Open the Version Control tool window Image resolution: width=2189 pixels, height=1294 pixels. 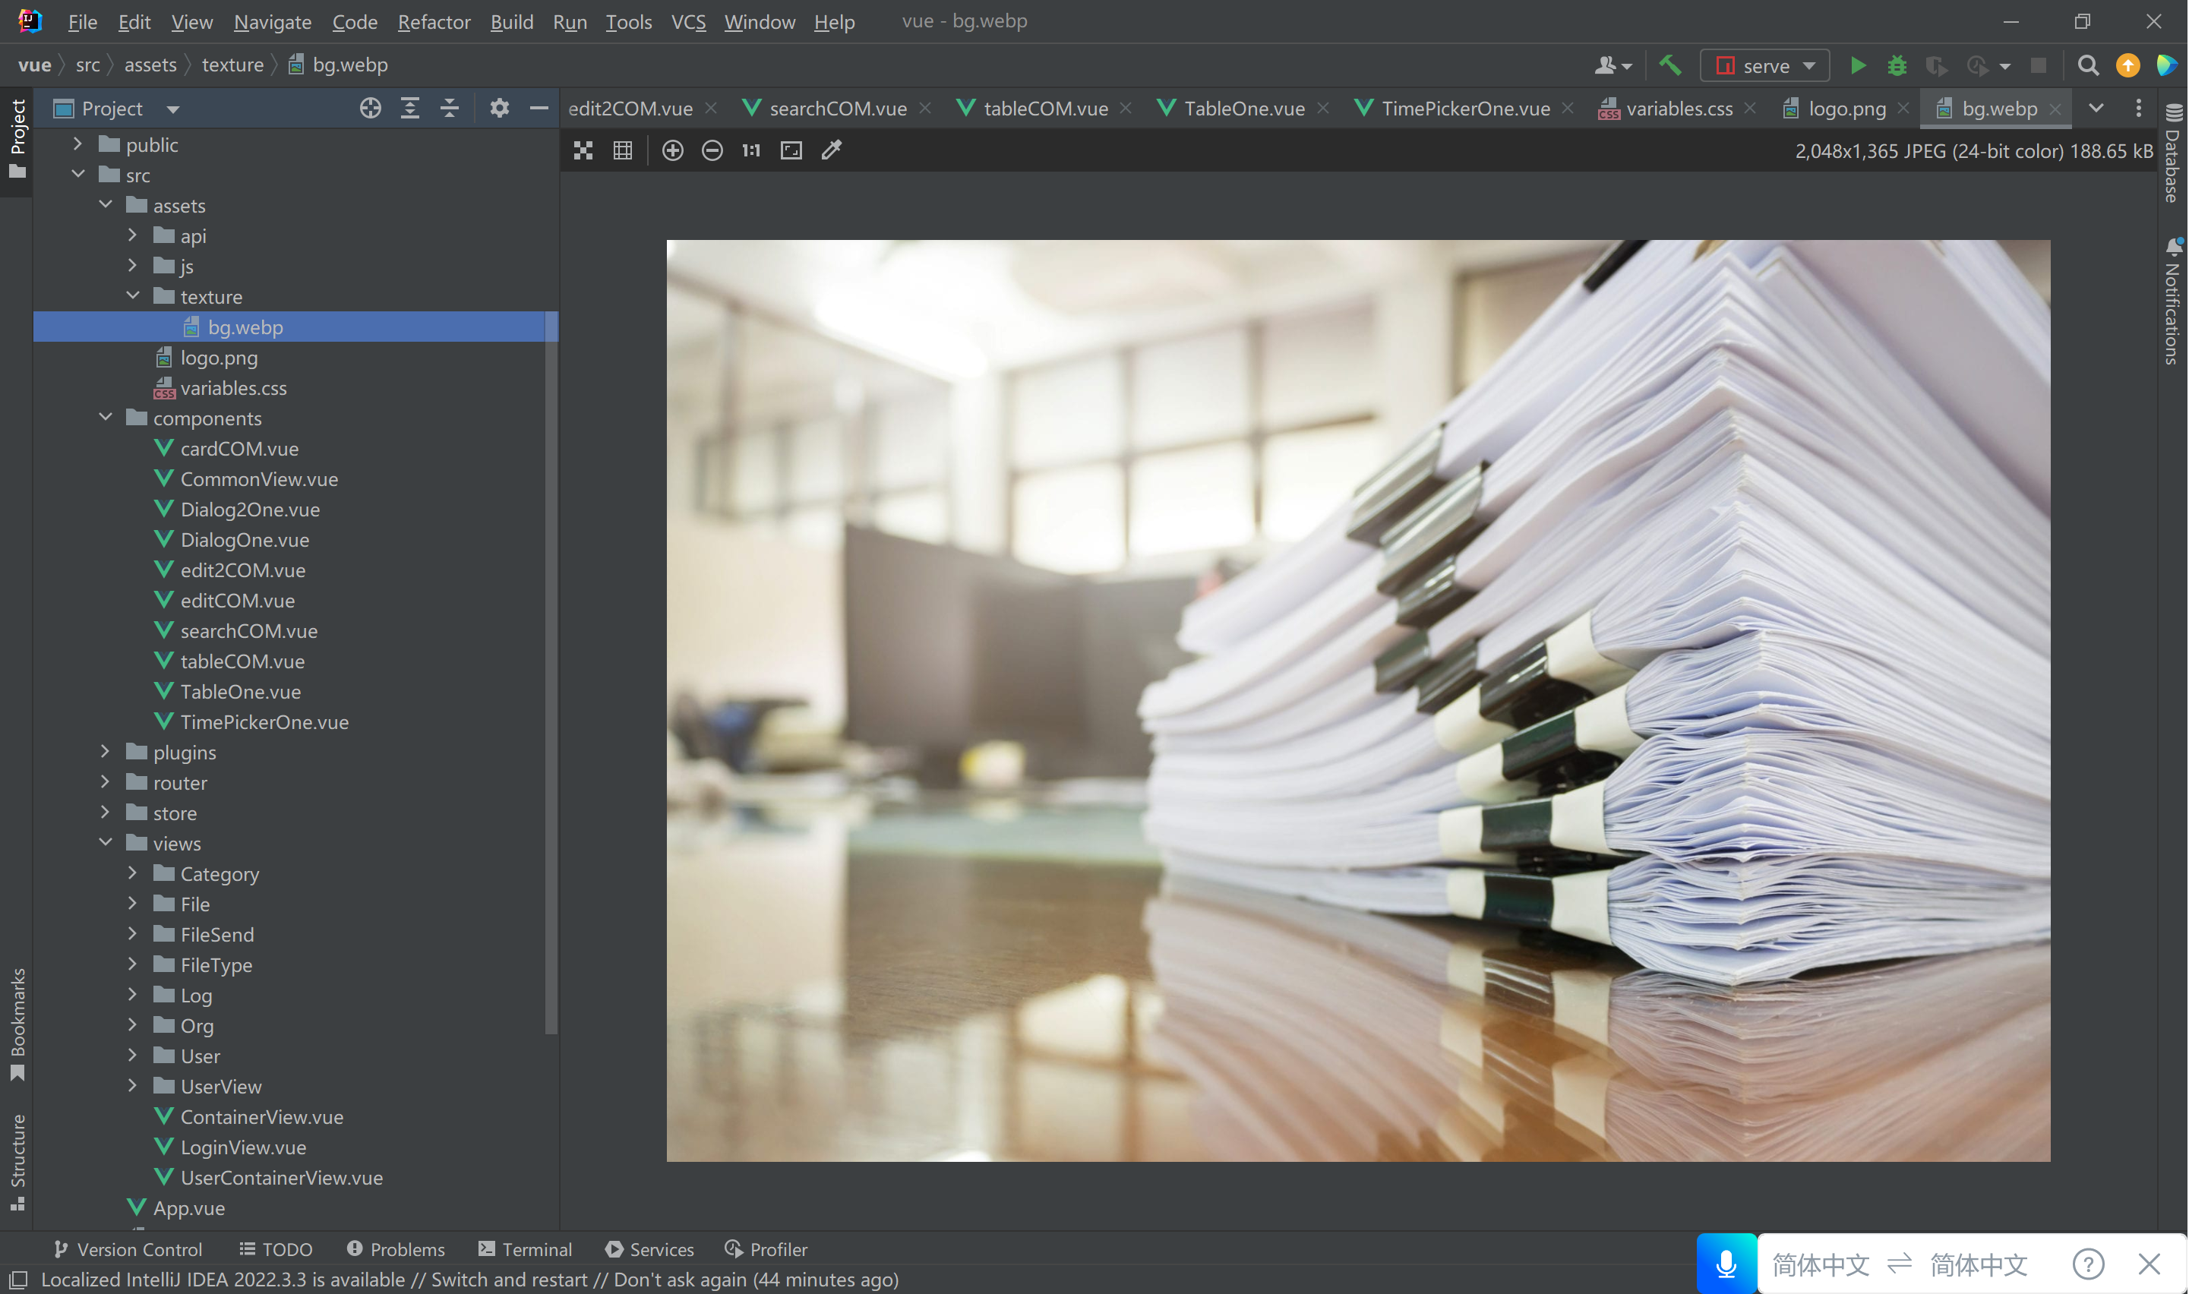click(x=128, y=1248)
